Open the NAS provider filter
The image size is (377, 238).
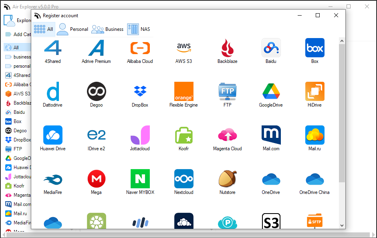coord(139,29)
